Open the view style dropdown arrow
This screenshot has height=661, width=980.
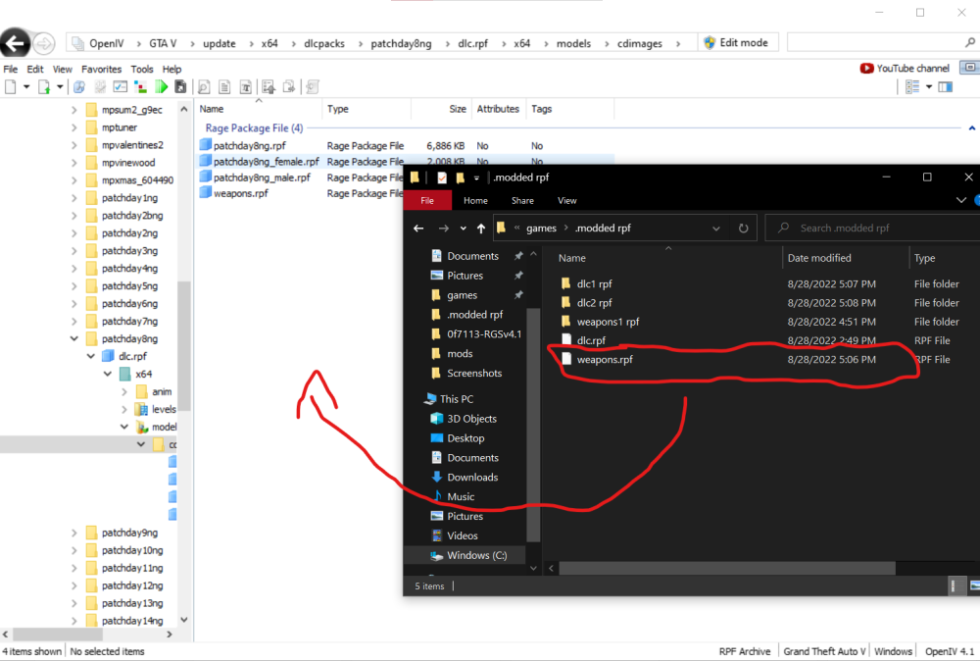pyautogui.click(x=929, y=87)
